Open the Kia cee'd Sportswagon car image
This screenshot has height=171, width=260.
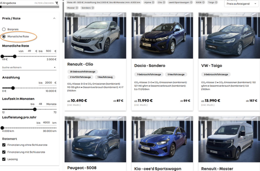point(162,139)
